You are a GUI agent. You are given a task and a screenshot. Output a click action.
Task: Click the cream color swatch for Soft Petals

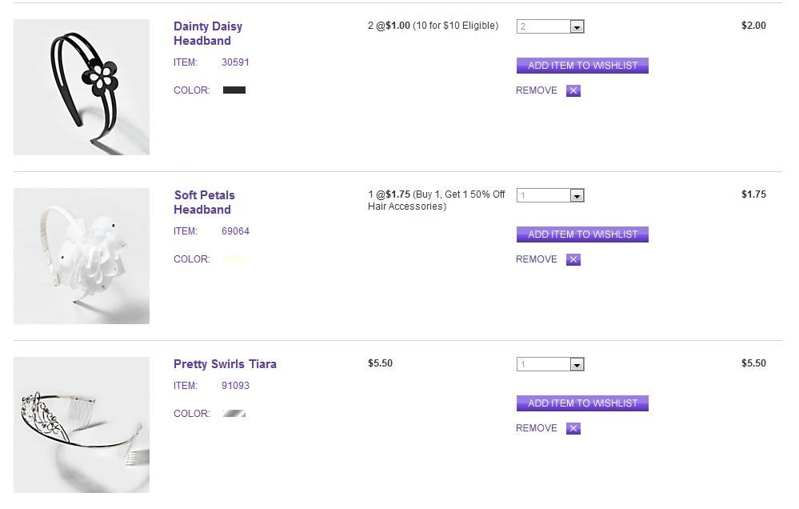click(x=234, y=259)
